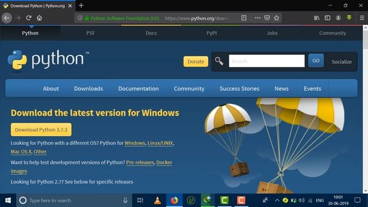Follow the Mac OS X link
This screenshot has height=207, width=368.
21,152
